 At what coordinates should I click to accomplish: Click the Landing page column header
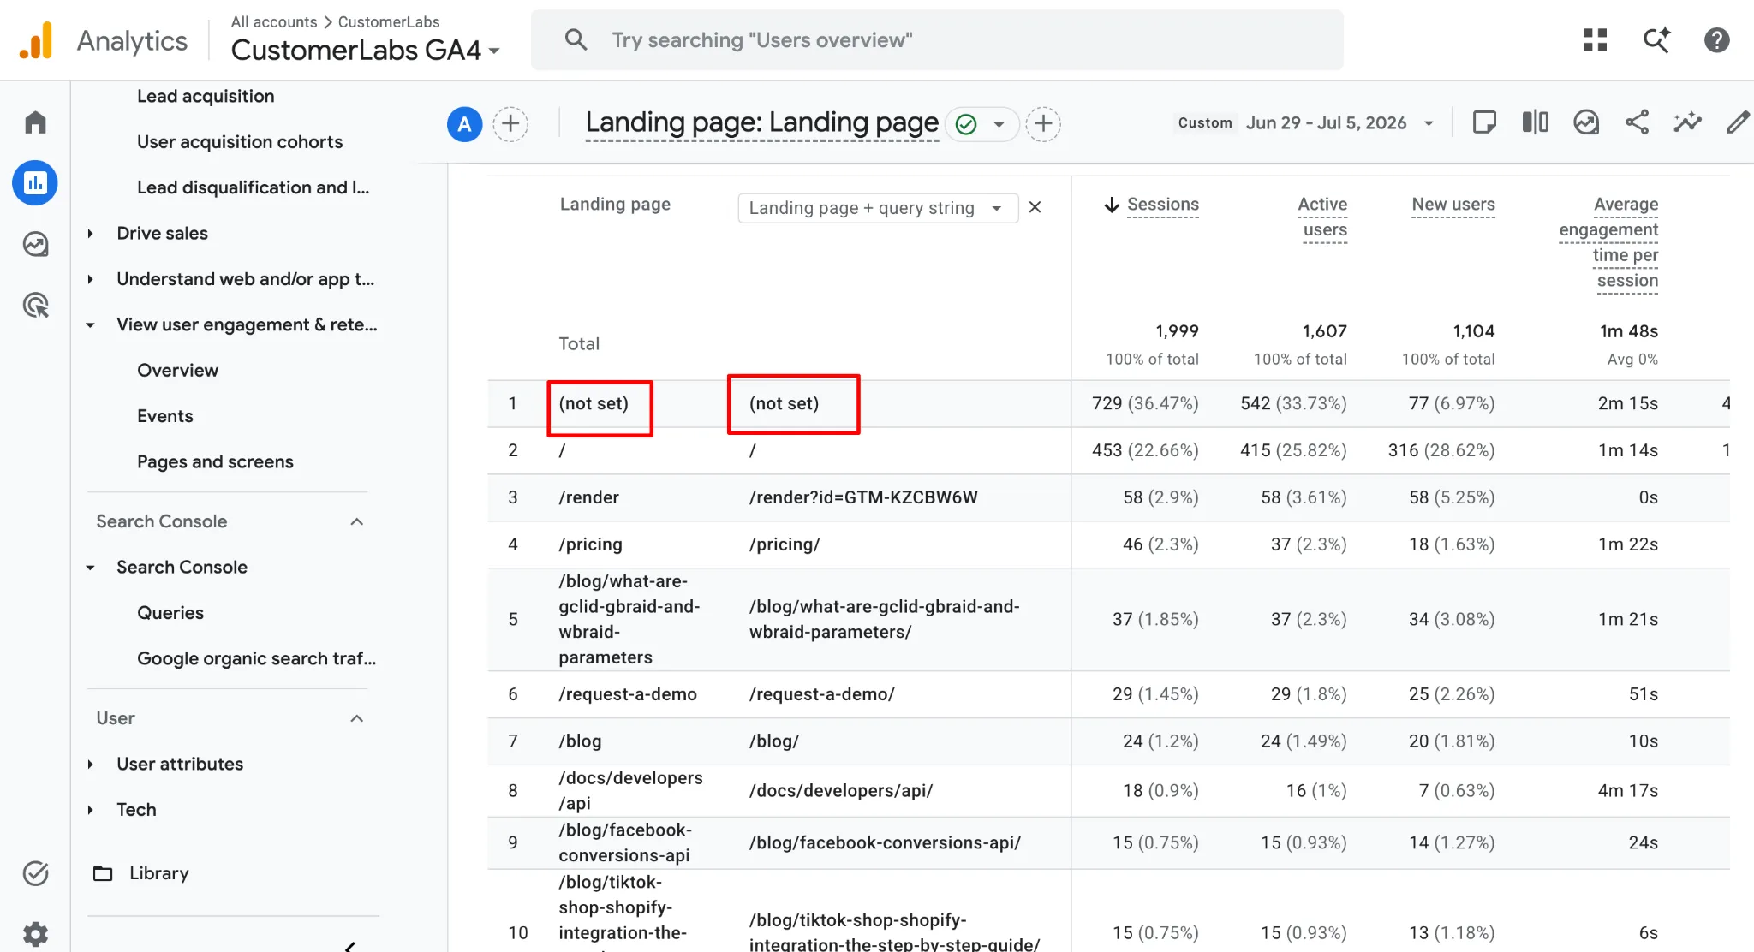click(x=615, y=205)
